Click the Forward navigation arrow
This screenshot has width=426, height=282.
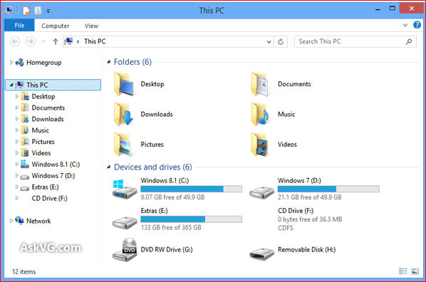(x=30, y=41)
